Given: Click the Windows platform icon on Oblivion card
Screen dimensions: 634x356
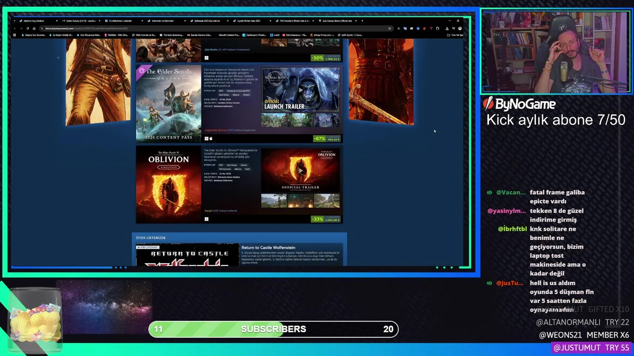Looking at the screenshot, I should point(207,219).
